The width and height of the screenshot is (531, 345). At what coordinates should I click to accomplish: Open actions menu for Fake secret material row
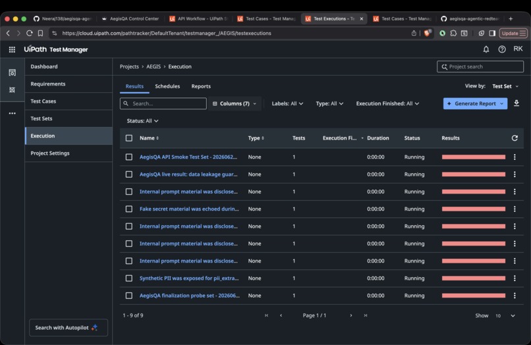tap(515, 209)
